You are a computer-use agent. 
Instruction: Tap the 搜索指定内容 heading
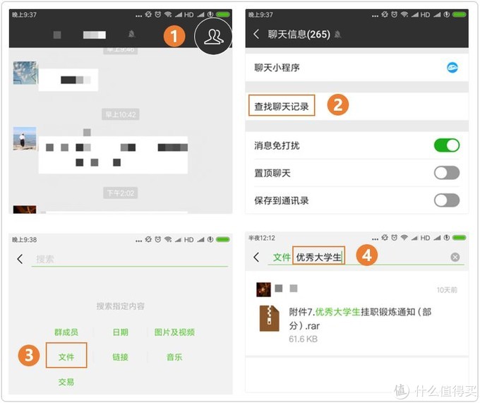pyautogui.click(x=120, y=306)
